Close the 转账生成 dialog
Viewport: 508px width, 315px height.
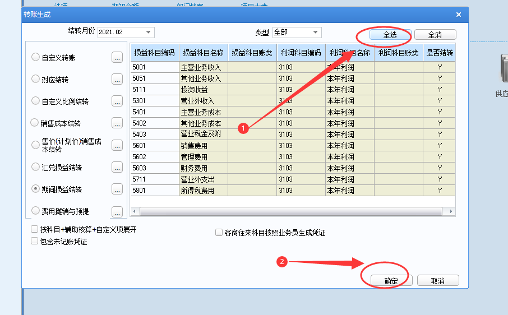[x=459, y=15]
